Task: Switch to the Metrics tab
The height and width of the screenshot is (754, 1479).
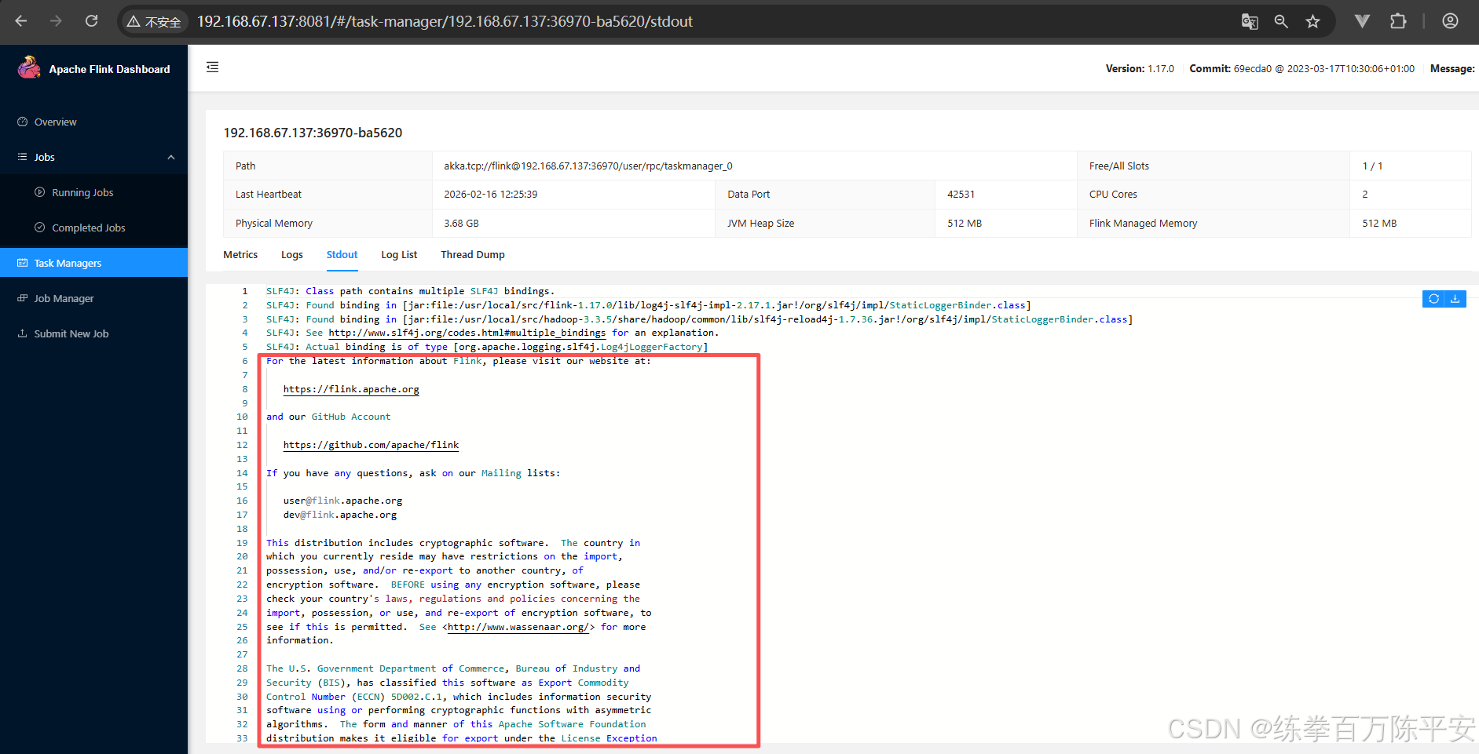Action: (240, 255)
